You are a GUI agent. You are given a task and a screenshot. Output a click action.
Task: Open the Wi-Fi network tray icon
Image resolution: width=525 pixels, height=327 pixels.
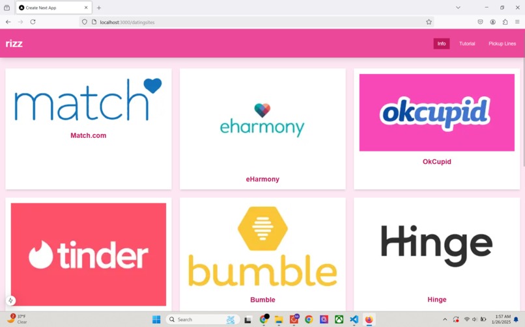coord(467,320)
